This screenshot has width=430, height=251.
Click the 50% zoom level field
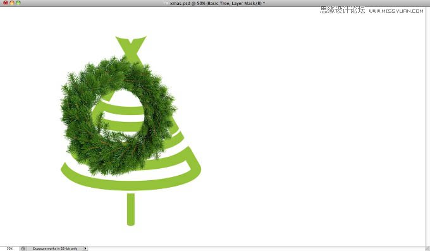pos(9,248)
